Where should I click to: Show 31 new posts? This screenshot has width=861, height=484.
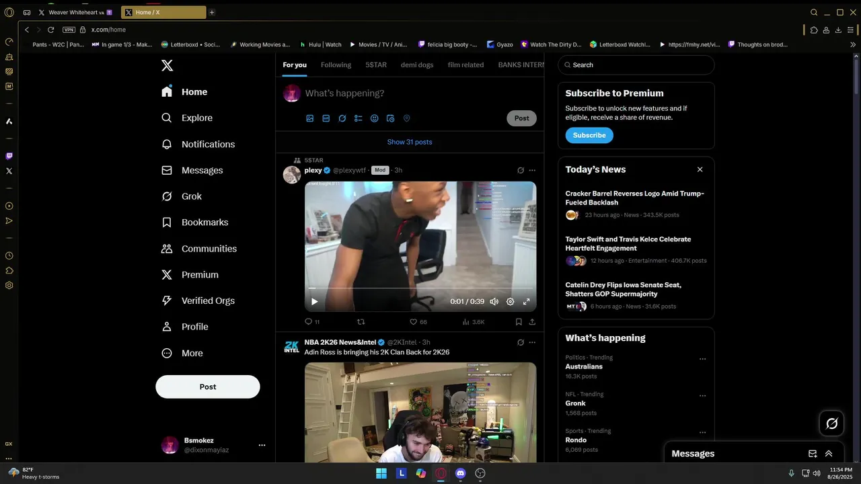coord(410,142)
